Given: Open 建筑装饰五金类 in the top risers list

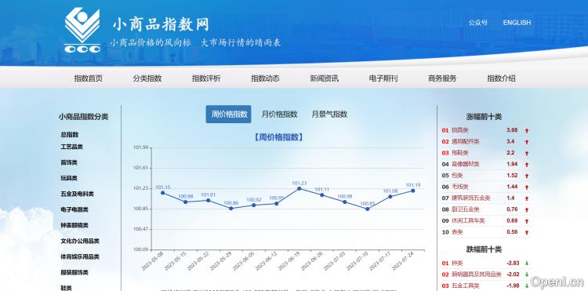Looking at the screenshot, I should pyautogui.click(x=471, y=198).
